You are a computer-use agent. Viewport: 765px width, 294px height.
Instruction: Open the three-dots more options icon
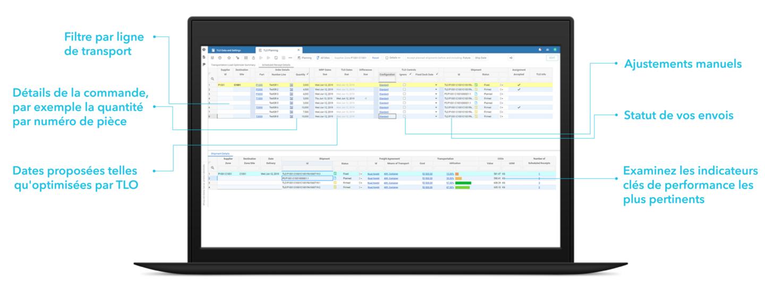[x=290, y=58]
